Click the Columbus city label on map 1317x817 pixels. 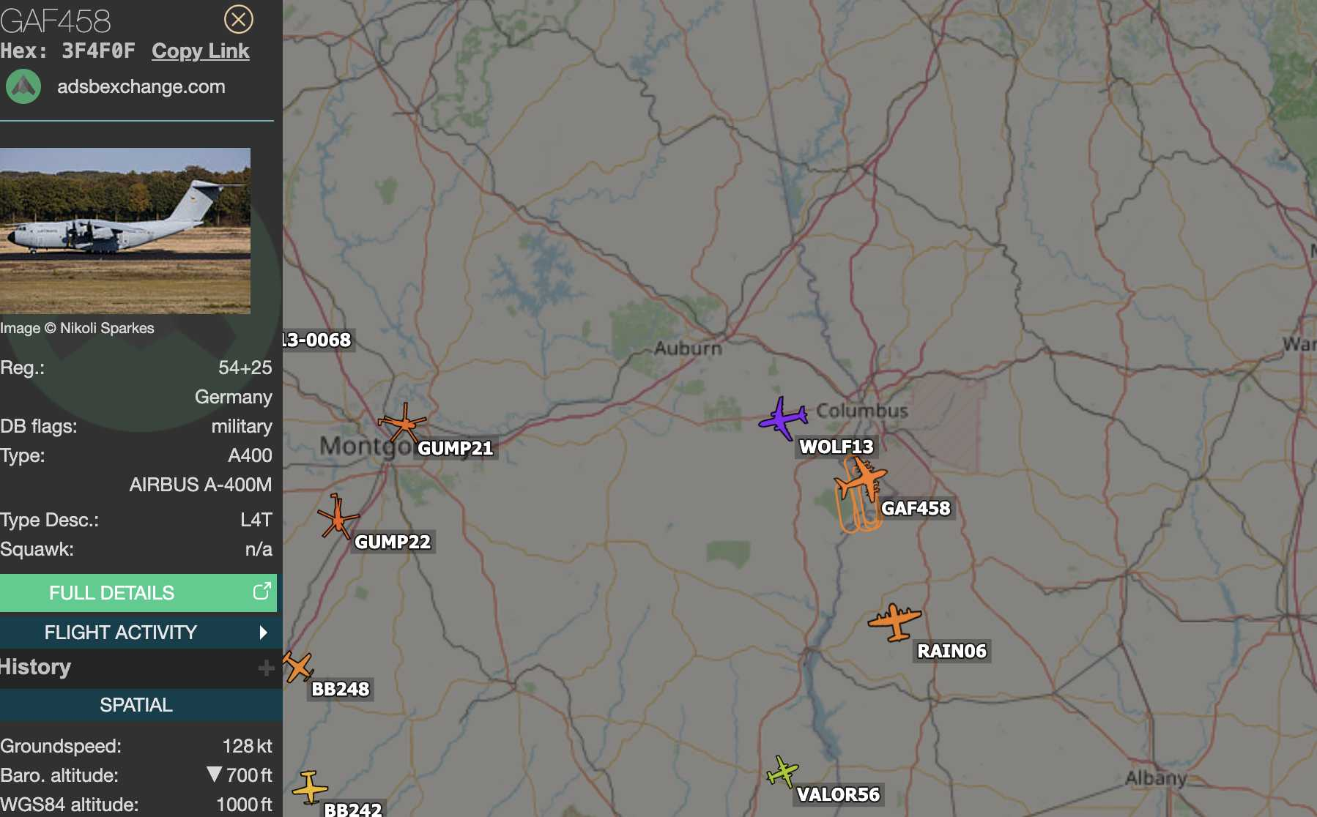[862, 411]
